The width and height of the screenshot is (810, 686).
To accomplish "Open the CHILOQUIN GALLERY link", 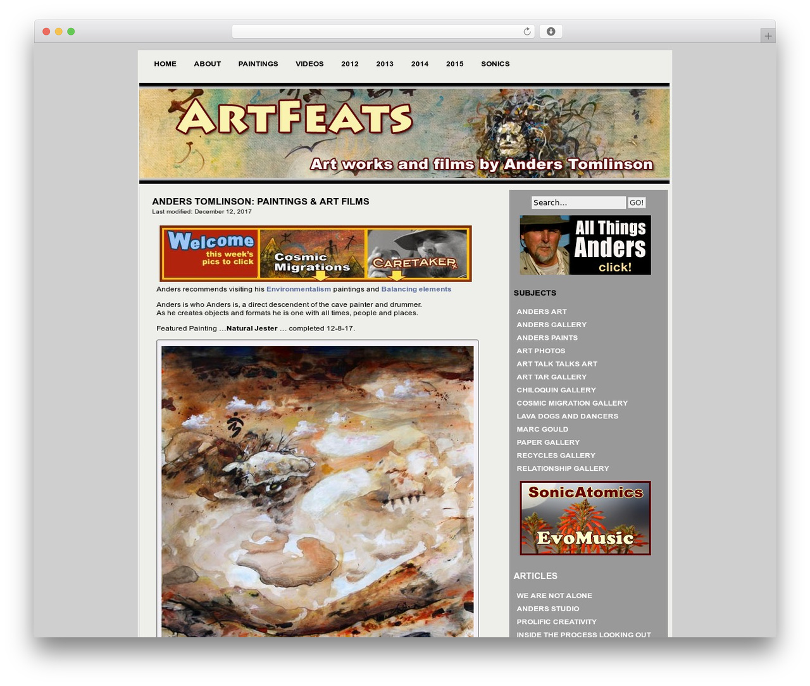I will coord(556,390).
